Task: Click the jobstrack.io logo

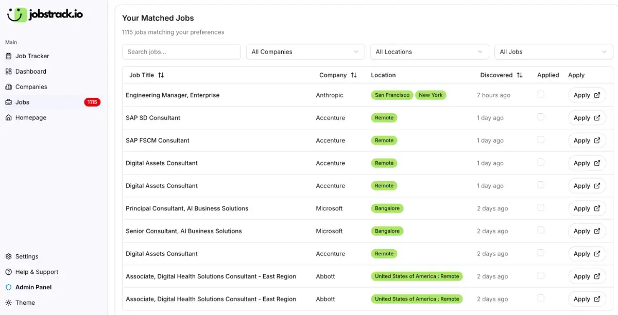Action: [45, 14]
